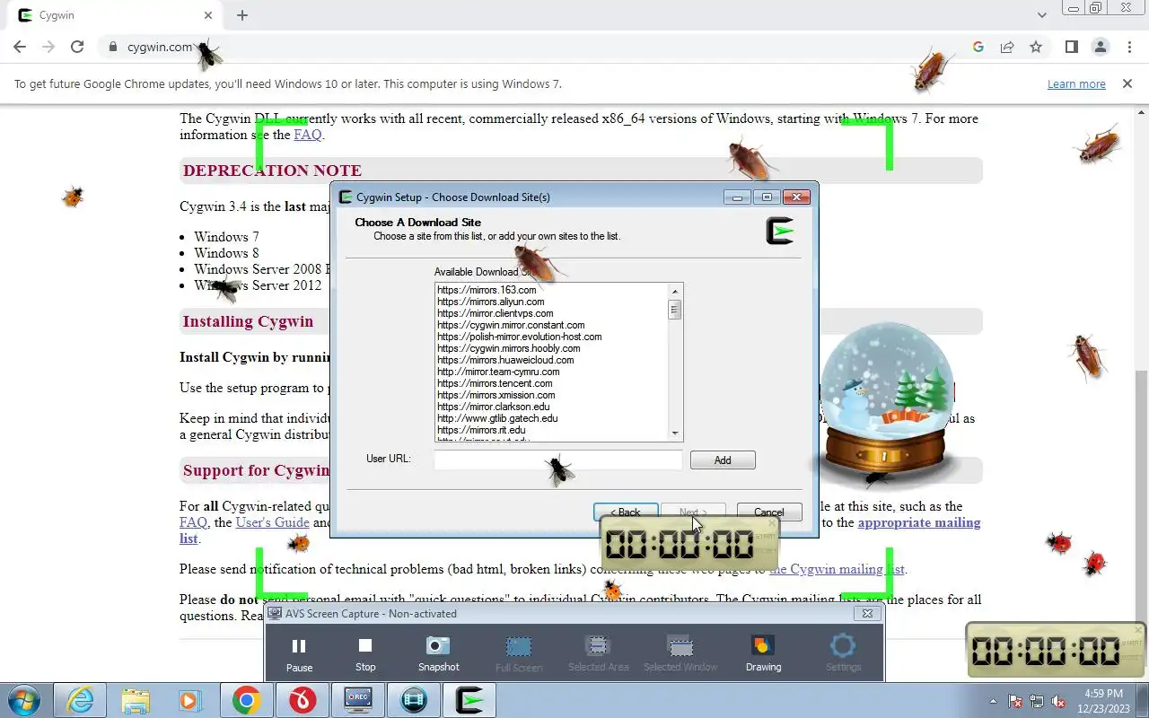The width and height of the screenshot is (1149, 718).
Task: Click Add next to User URL
Action: pos(723,460)
